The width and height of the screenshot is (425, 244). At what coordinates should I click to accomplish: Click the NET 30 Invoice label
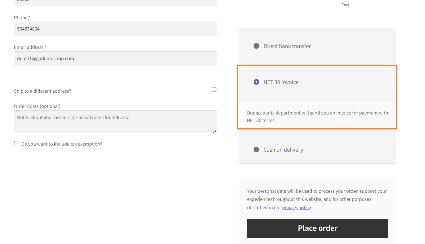(281, 82)
